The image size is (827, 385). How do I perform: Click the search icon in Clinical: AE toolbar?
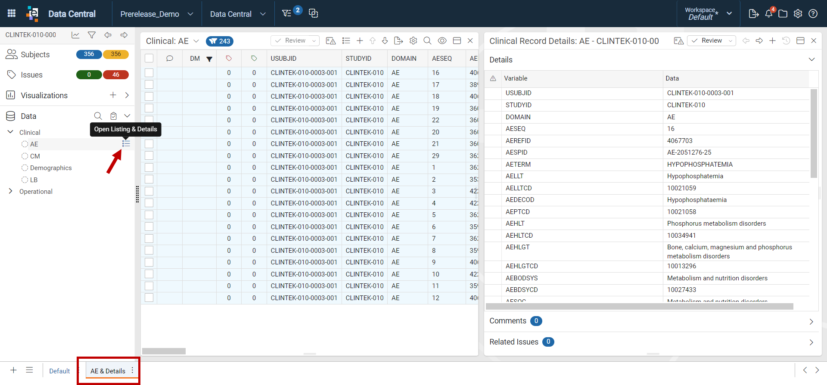pos(427,40)
